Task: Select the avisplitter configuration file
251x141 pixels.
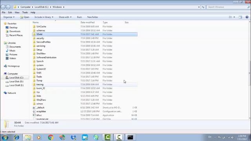Action: click(85, 111)
